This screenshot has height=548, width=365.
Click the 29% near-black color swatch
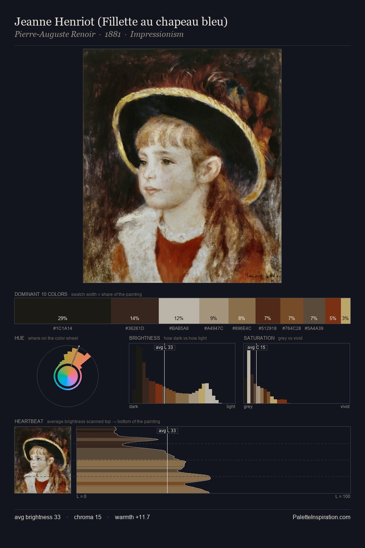63,311
